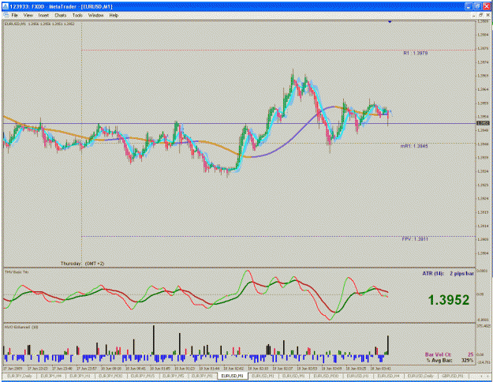Viewport: 493px width, 382px height.
Task: Open the Tools menu
Action: 77,15
